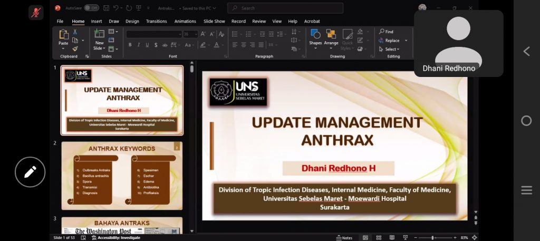Clear all formatting icon
Image resolution: width=540 pixels, height=241 pixels.
point(221,34)
